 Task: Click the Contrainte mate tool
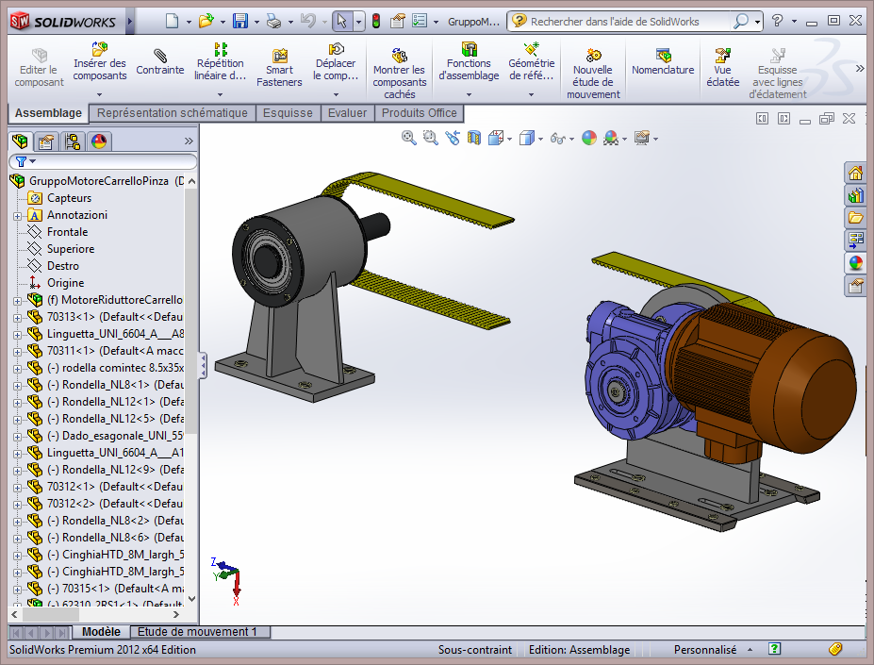(x=159, y=62)
